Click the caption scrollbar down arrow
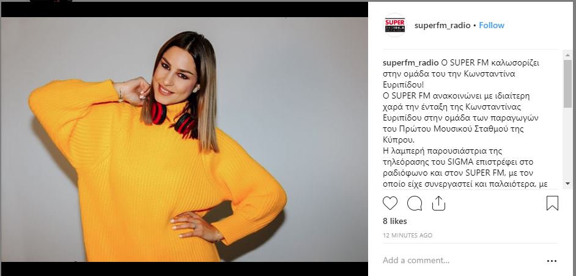Image resolution: width=576 pixels, height=276 pixels. tap(567, 184)
